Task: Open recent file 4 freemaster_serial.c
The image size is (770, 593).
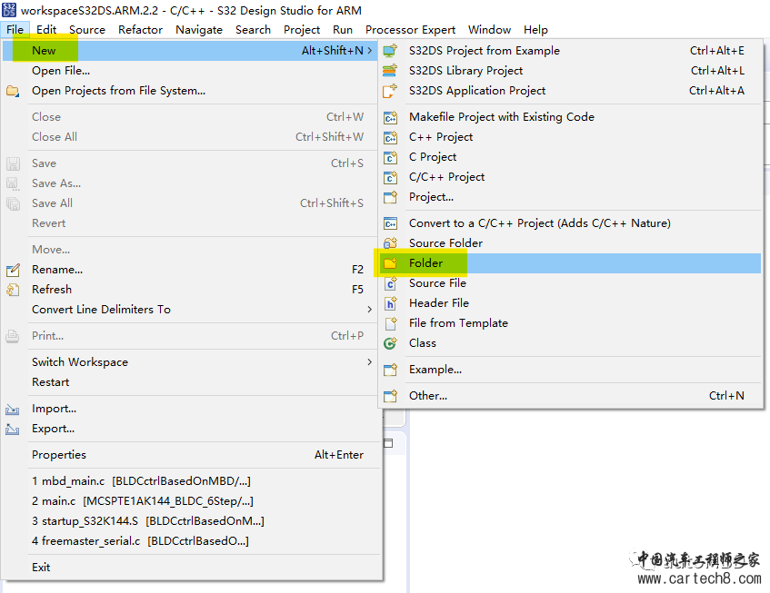Action: pos(192,541)
